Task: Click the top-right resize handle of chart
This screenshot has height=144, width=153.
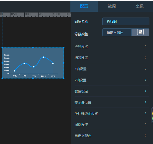Action: pos(64,48)
